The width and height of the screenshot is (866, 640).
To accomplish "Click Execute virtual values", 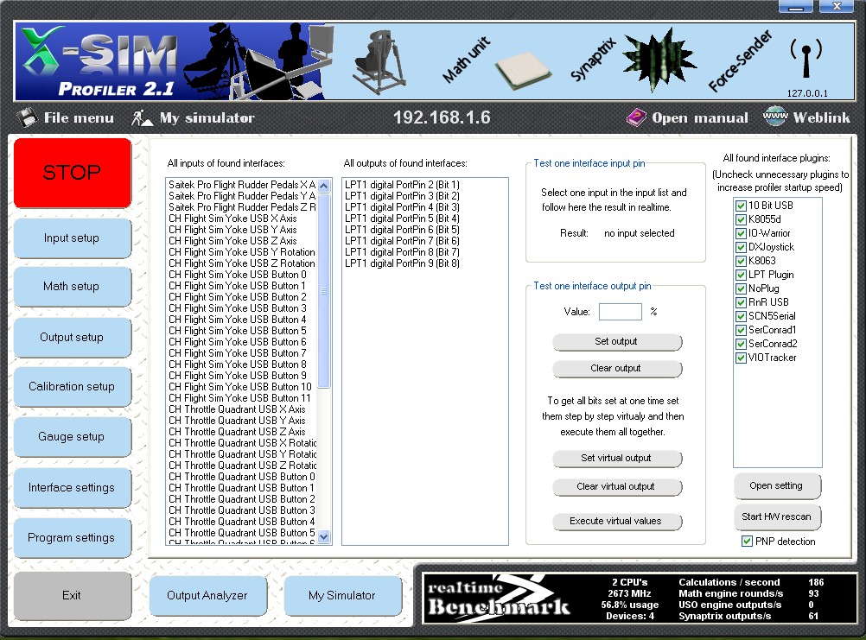I will pos(617,521).
